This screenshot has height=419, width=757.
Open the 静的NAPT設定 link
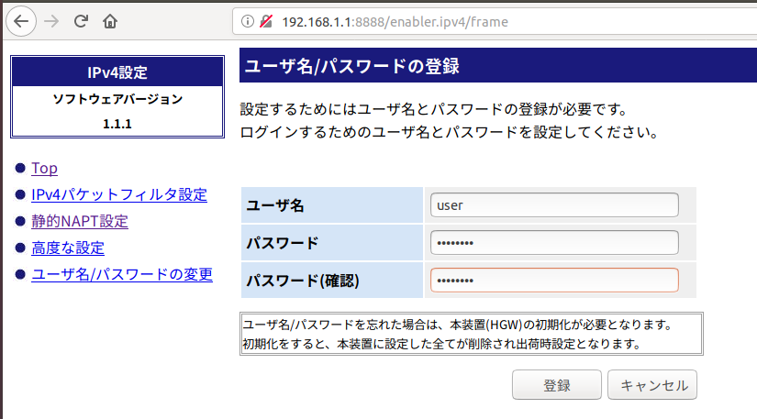pos(80,221)
